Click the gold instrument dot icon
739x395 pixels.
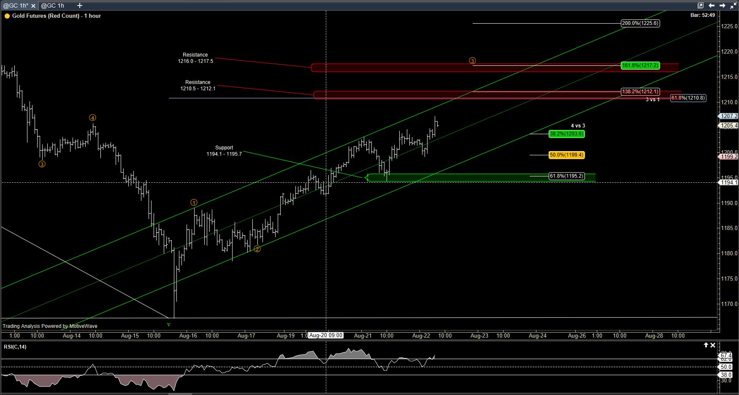coord(7,16)
